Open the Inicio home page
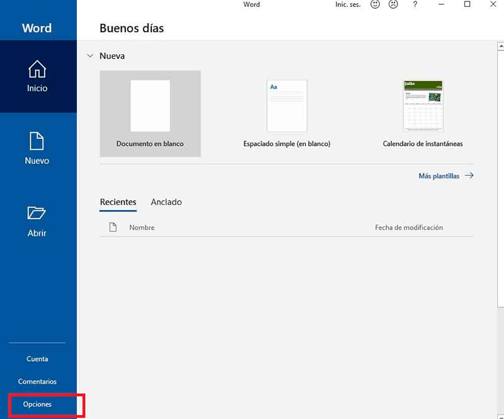This screenshot has height=419, width=504. tap(38, 76)
